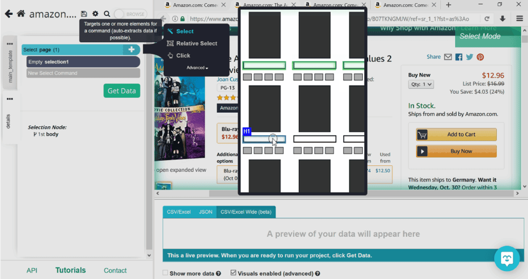Add command with the plus button
Image resolution: width=528 pixels, height=279 pixels.
point(131,50)
